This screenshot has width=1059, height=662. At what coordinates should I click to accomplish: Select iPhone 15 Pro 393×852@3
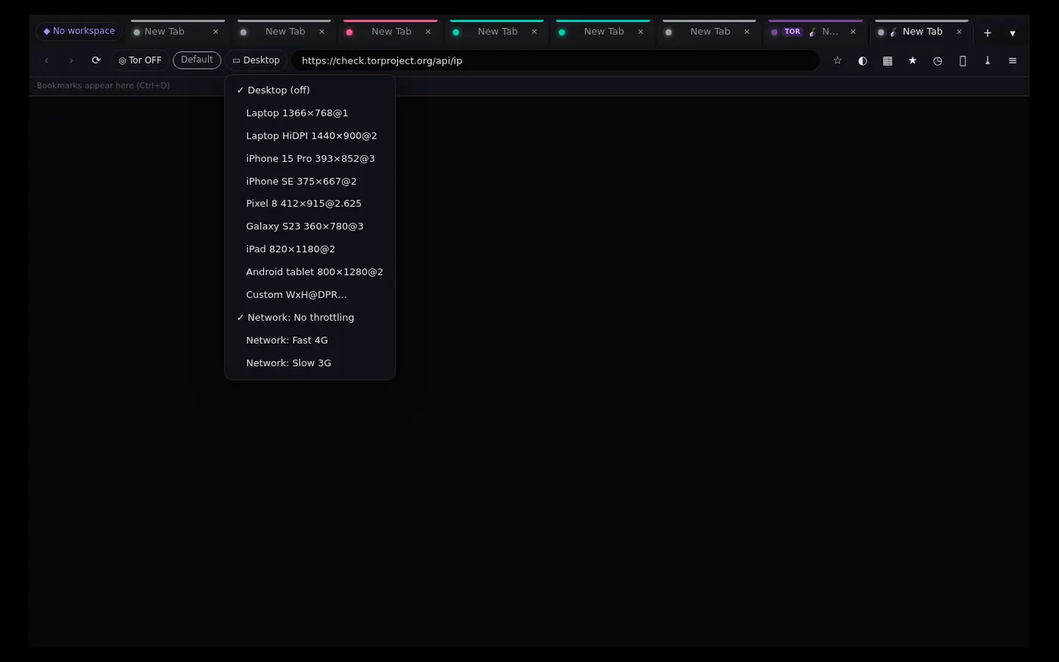coord(310,158)
